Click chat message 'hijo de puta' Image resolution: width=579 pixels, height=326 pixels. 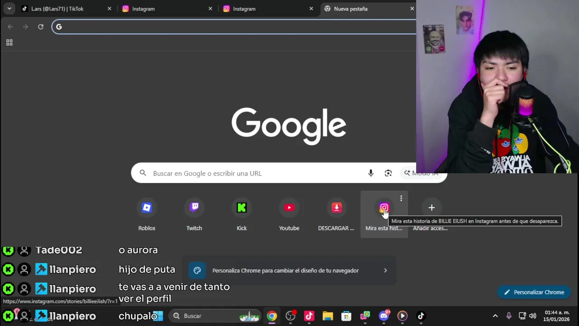[x=147, y=269]
